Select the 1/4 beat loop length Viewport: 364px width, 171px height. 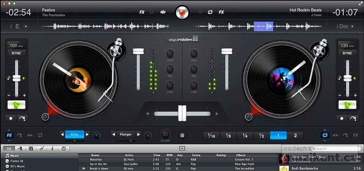(245, 135)
